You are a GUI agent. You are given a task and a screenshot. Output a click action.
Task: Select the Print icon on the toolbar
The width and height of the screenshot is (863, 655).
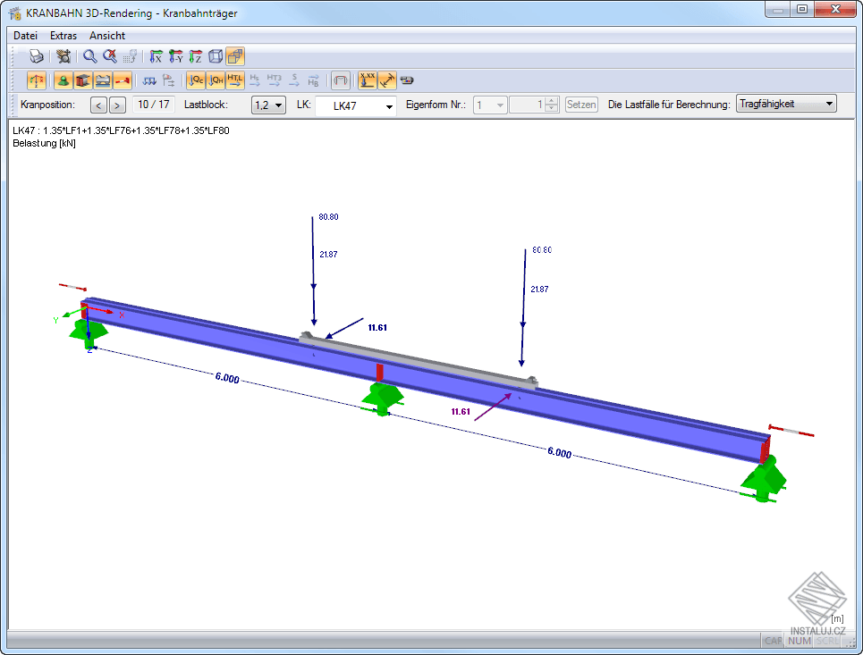(36, 55)
